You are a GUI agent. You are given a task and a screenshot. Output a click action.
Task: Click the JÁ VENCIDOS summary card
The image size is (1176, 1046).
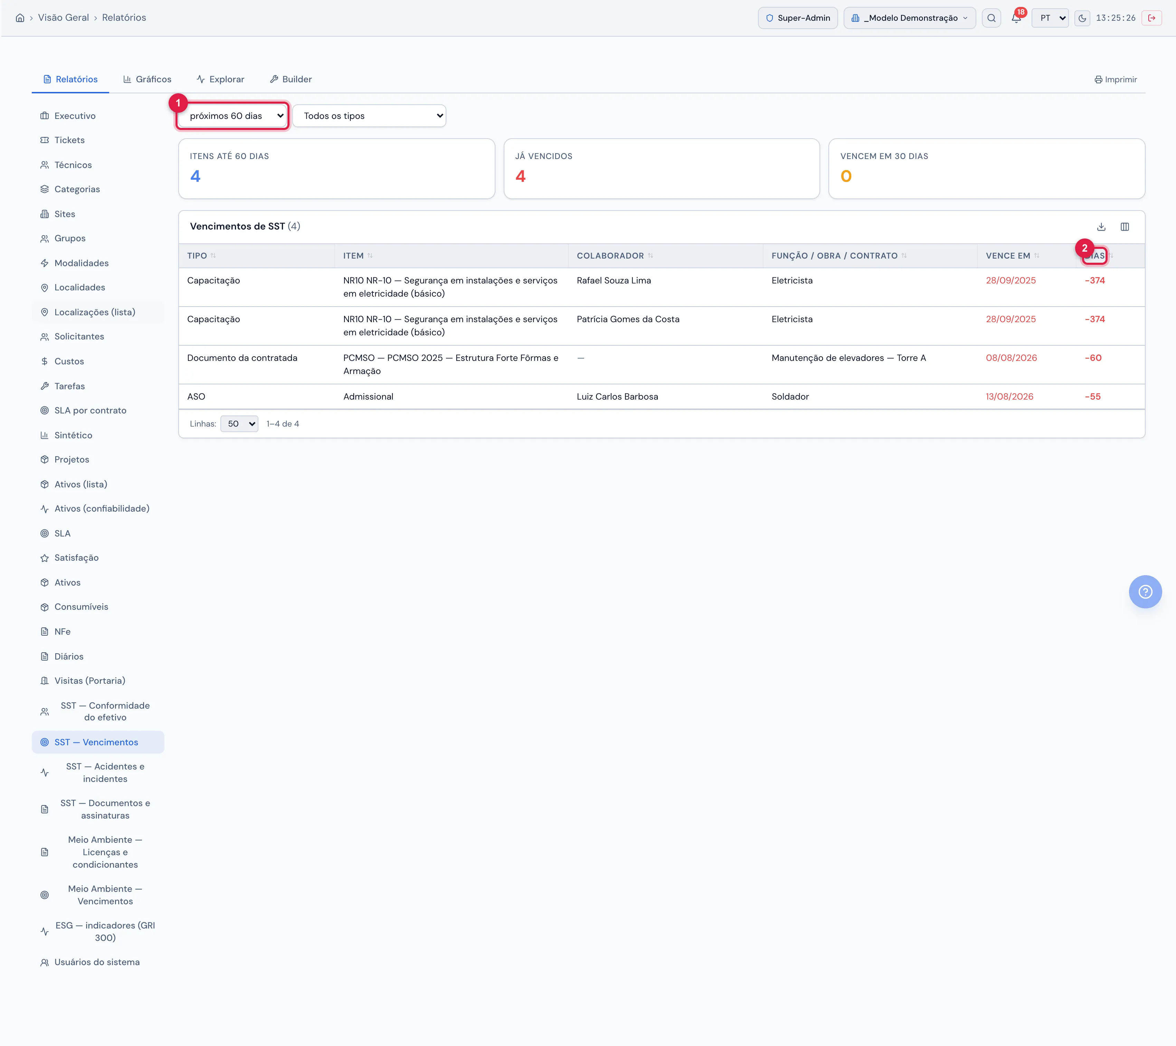[662, 169]
